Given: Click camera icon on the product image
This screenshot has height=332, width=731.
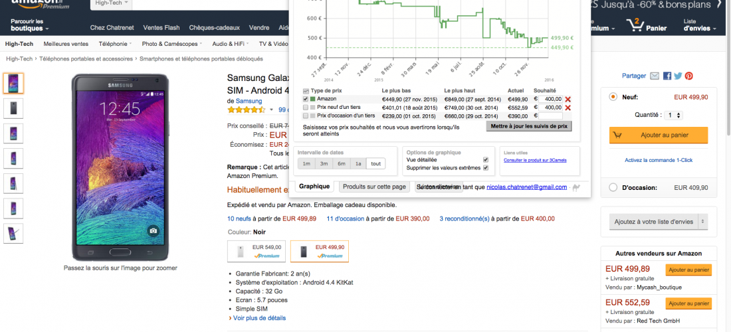Looking at the screenshot, I should [152, 230].
